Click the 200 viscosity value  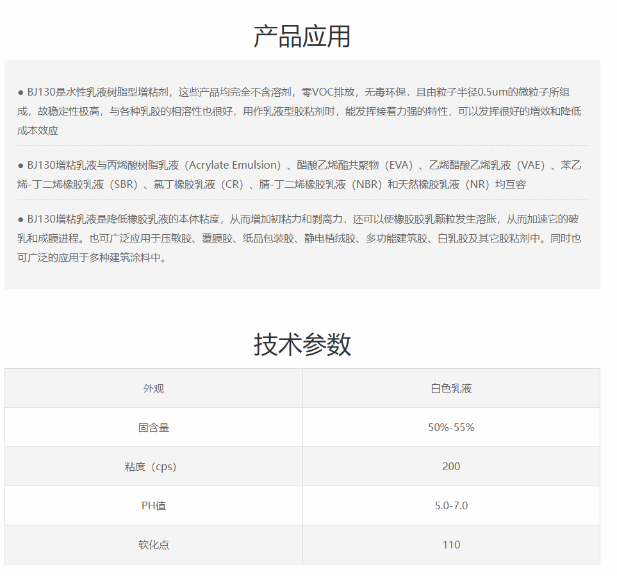(451, 466)
